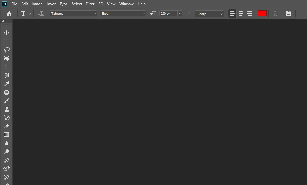This screenshot has height=185, width=307.
Task: Select the Rectangular Marquee tool
Action: (7, 41)
